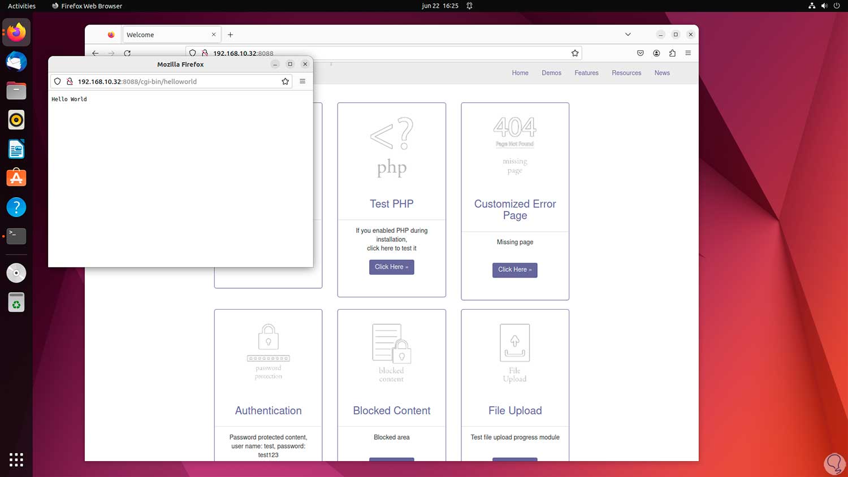
Task: Open LibreOffice Writer from the dock
Action: (x=16, y=149)
